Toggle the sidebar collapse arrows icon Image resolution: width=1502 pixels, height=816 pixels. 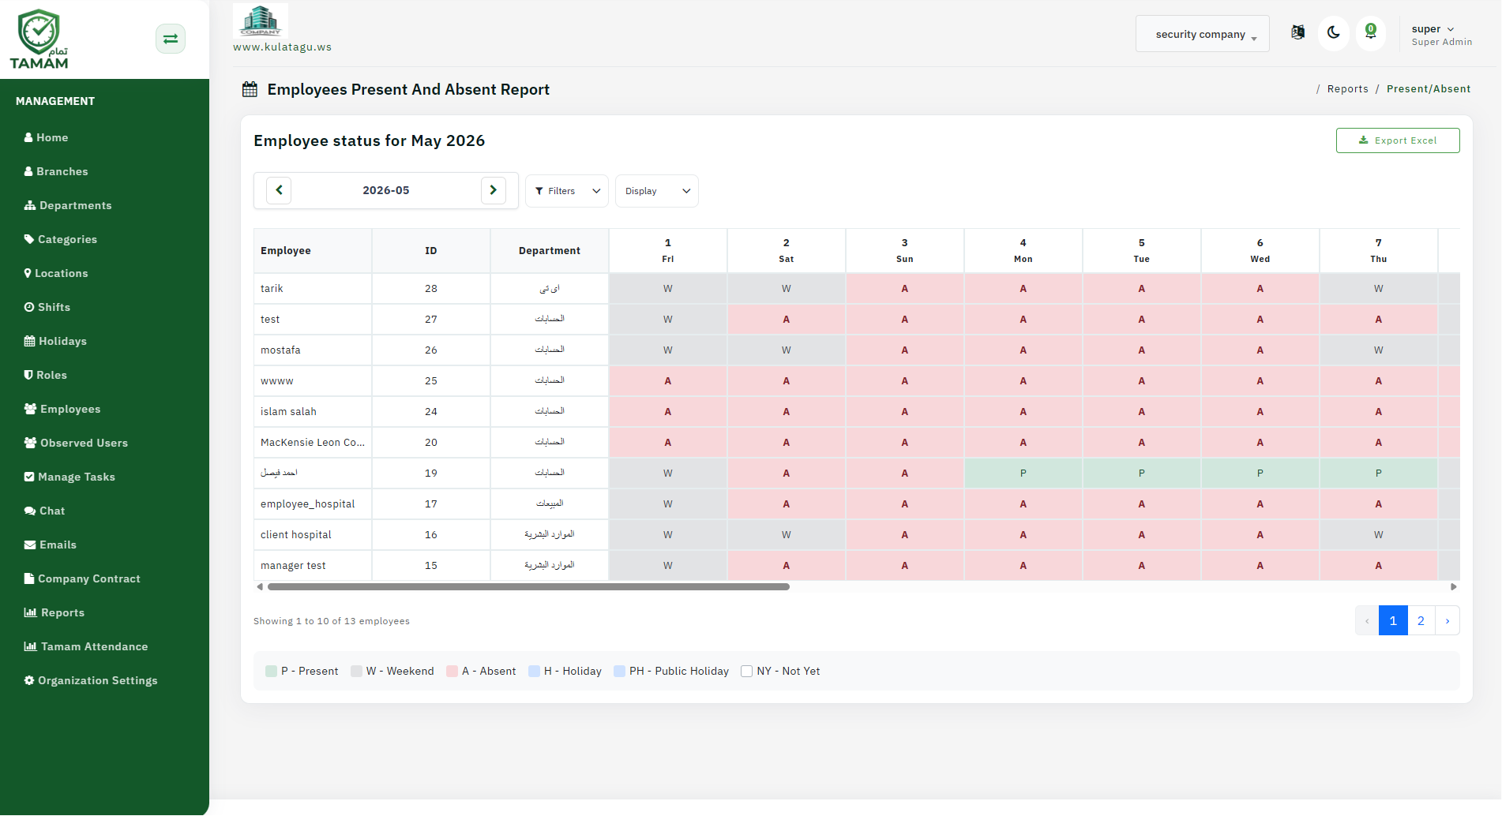tap(171, 39)
